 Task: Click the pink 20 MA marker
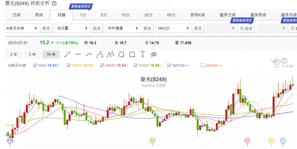click(247, 141)
